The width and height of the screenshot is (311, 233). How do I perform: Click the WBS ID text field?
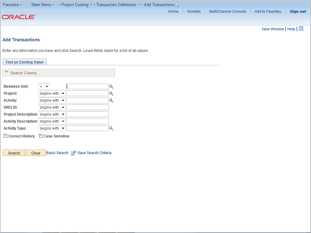87,107
